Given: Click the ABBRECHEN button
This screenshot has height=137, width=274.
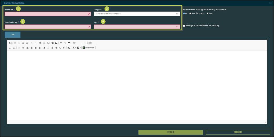Looking at the screenshot, I should 238,132.
